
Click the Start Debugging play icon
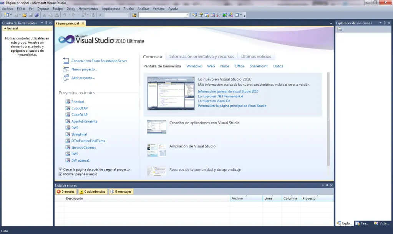100,15
